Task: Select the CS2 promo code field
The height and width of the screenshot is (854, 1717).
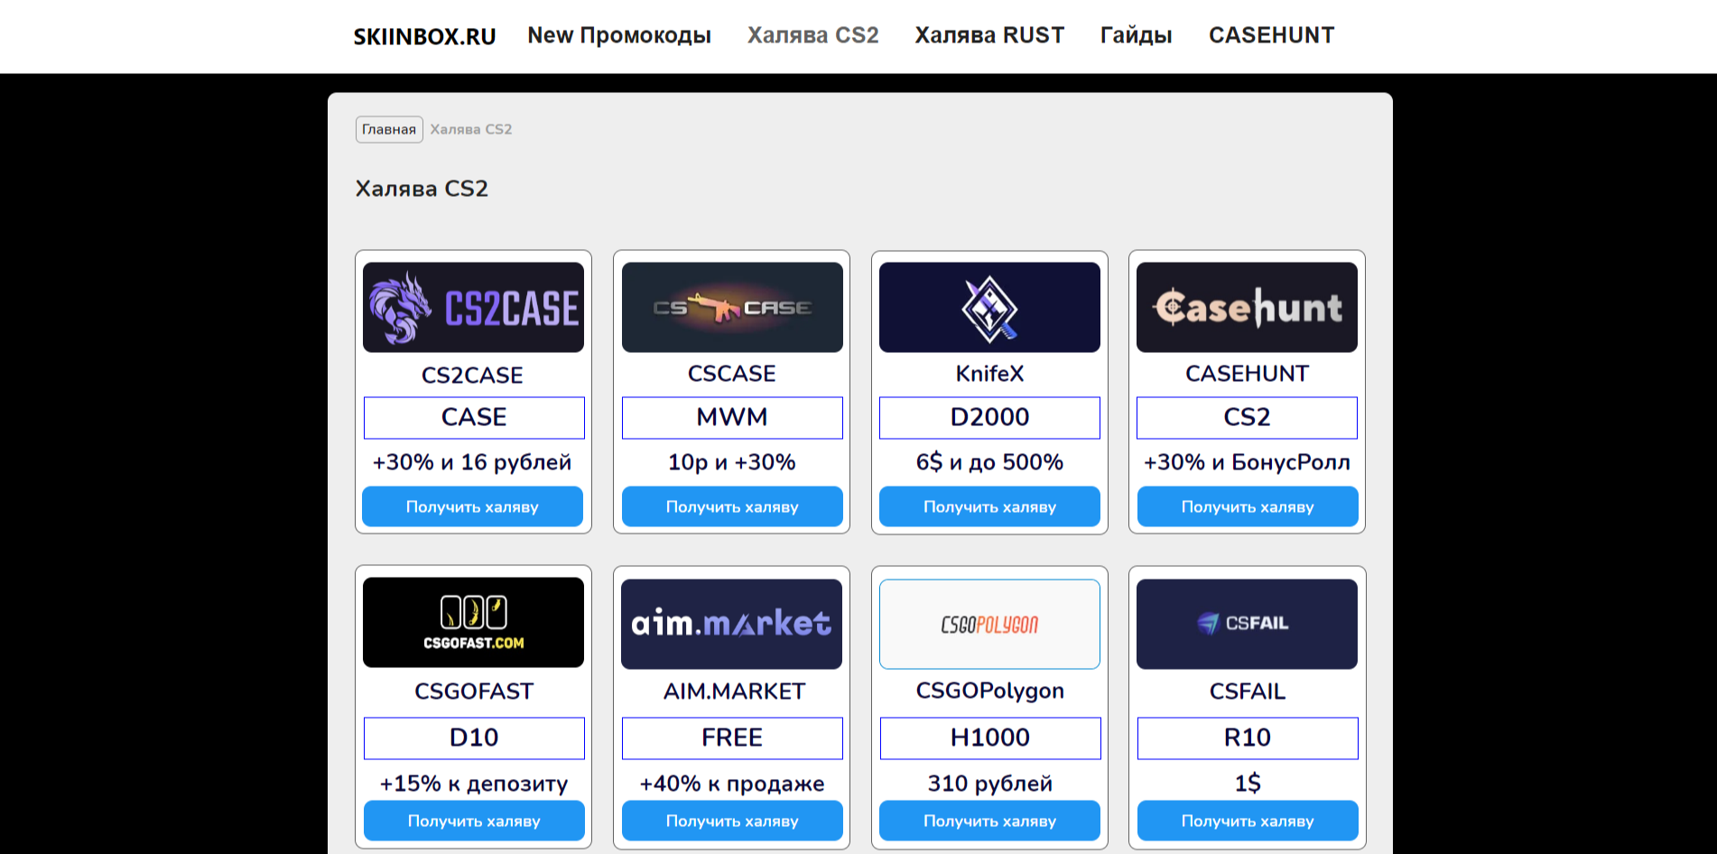Action: click(x=1247, y=418)
